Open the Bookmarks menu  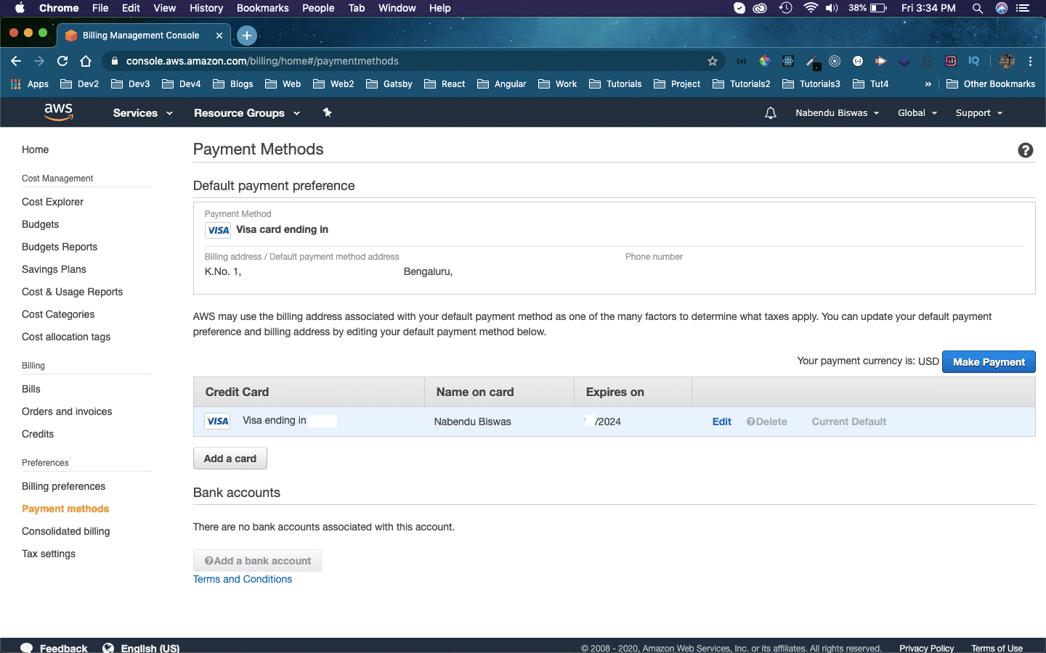pos(263,8)
